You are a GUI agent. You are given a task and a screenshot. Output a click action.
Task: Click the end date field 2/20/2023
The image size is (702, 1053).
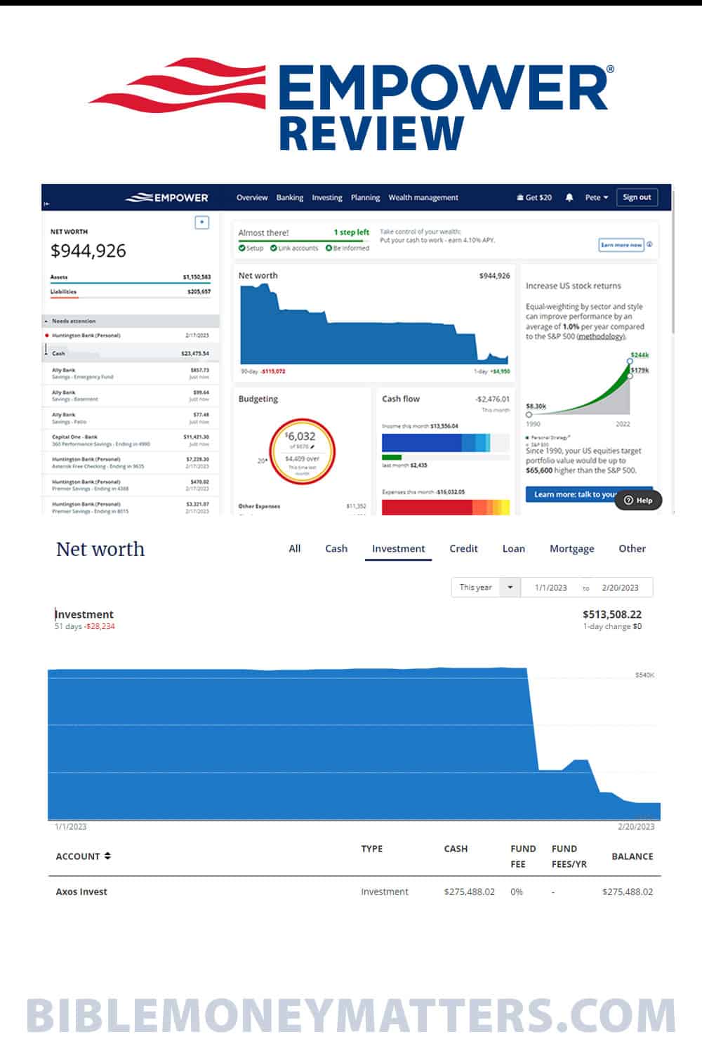coord(621,588)
